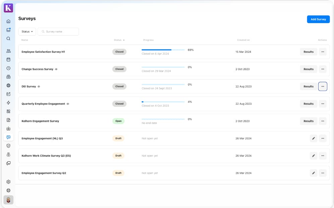
Task: Open the calendar sidebar icon
Action: pos(8,59)
